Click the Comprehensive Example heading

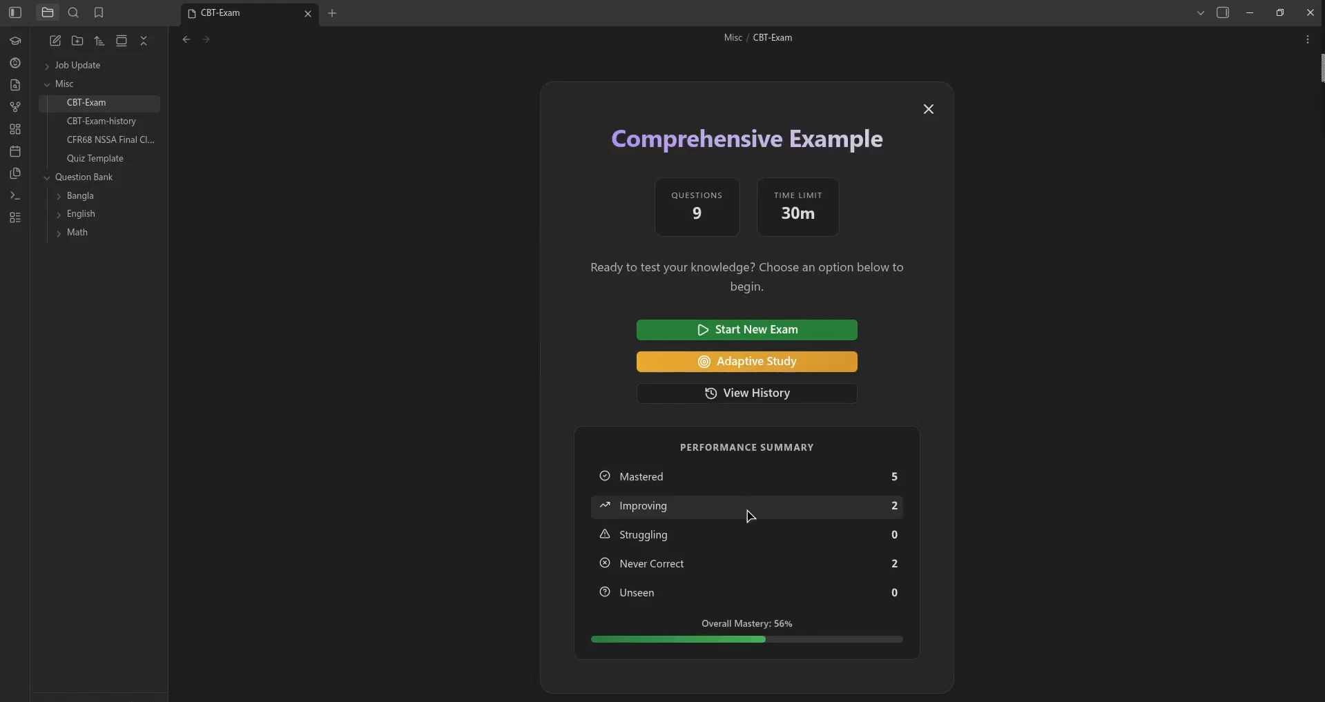pyautogui.click(x=746, y=139)
